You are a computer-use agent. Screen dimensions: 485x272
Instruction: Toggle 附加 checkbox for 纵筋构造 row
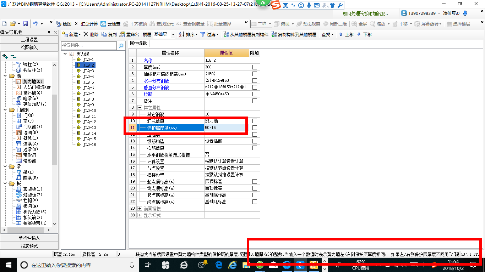pos(255,141)
